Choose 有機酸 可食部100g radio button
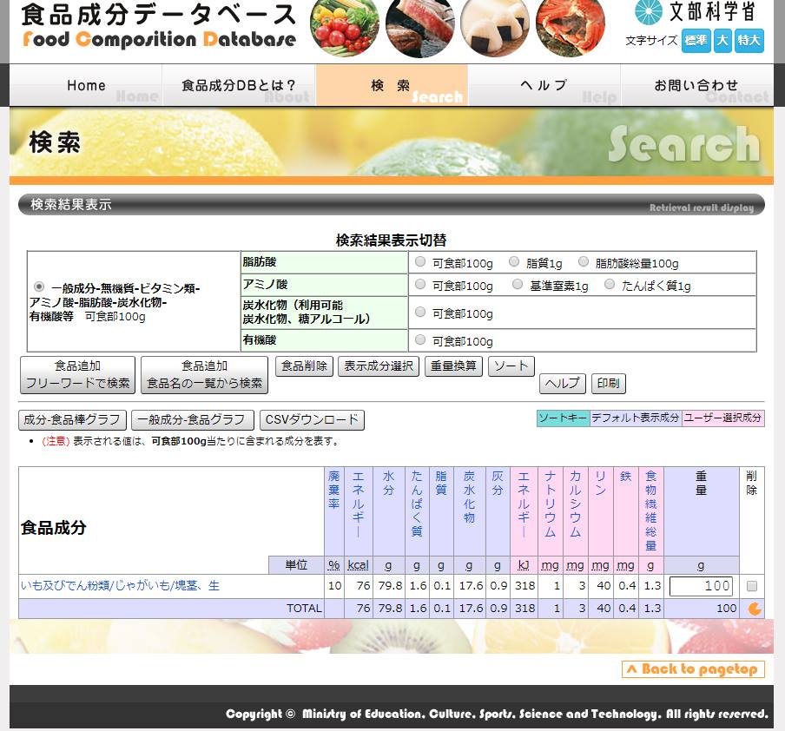Image resolution: width=785 pixels, height=731 pixels. point(420,341)
